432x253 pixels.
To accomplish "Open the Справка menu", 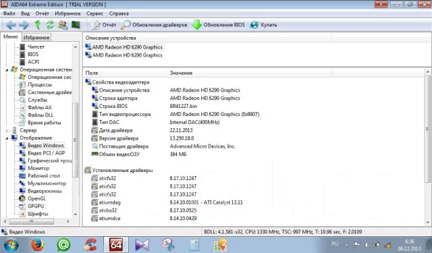I will (x=119, y=13).
